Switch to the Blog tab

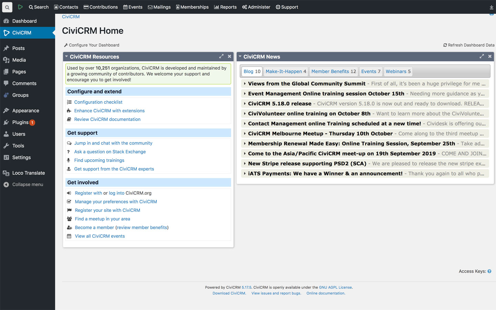point(252,72)
